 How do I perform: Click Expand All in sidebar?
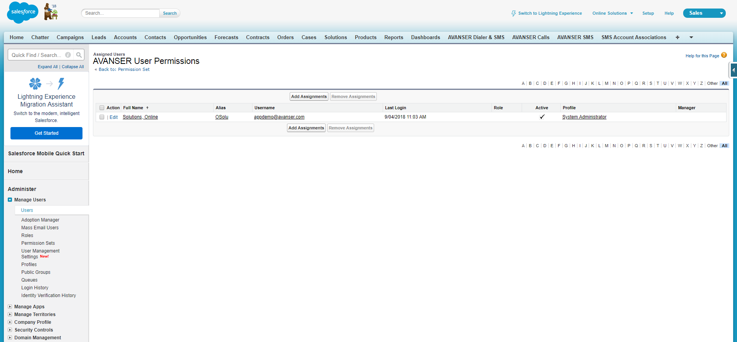pyautogui.click(x=48, y=67)
